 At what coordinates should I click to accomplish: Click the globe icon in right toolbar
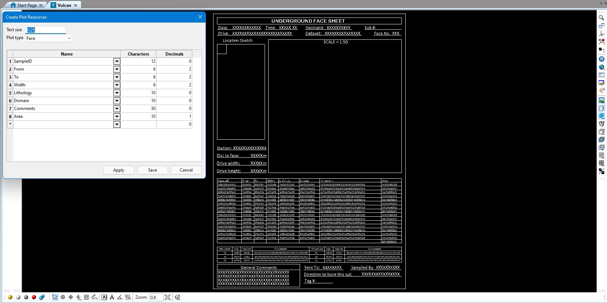pos(602,67)
